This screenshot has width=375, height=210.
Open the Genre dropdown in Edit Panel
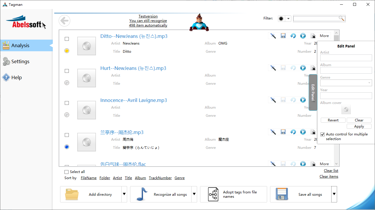click(x=369, y=83)
